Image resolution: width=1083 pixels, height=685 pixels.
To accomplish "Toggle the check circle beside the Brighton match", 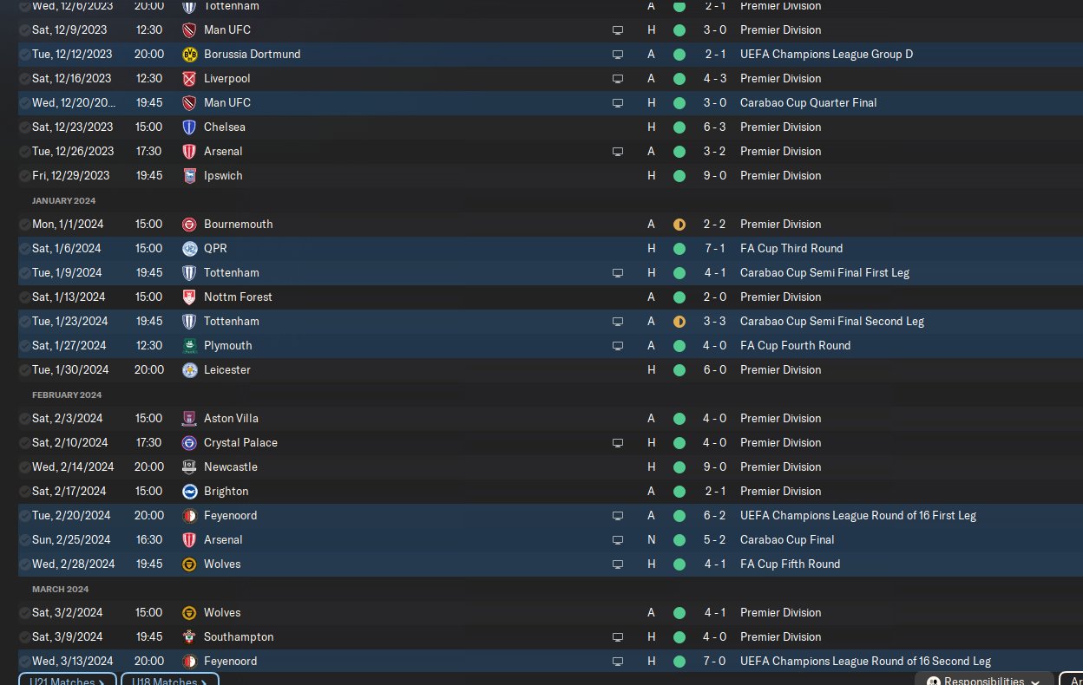I will coord(24,491).
